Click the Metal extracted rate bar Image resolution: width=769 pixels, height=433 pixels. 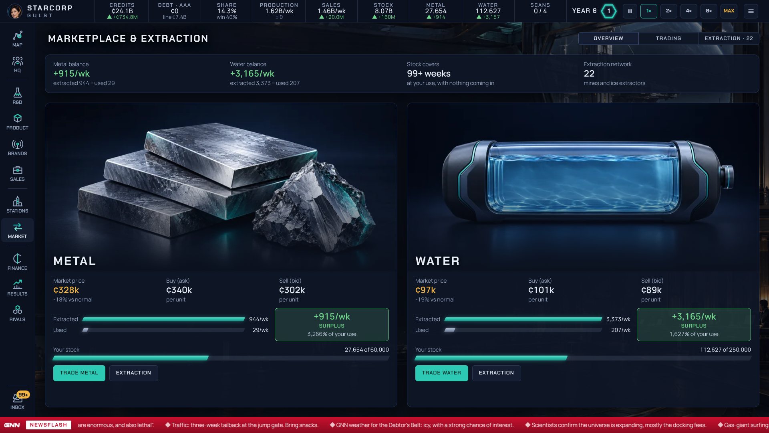click(x=163, y=319)
